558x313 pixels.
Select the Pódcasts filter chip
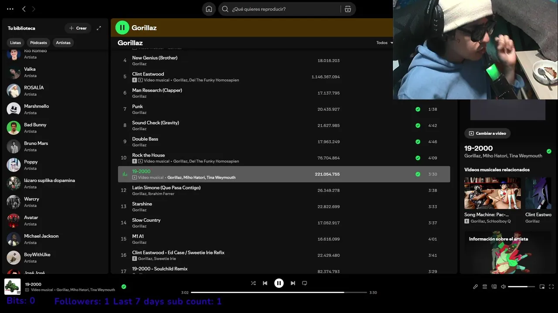[x=38, y=43]
